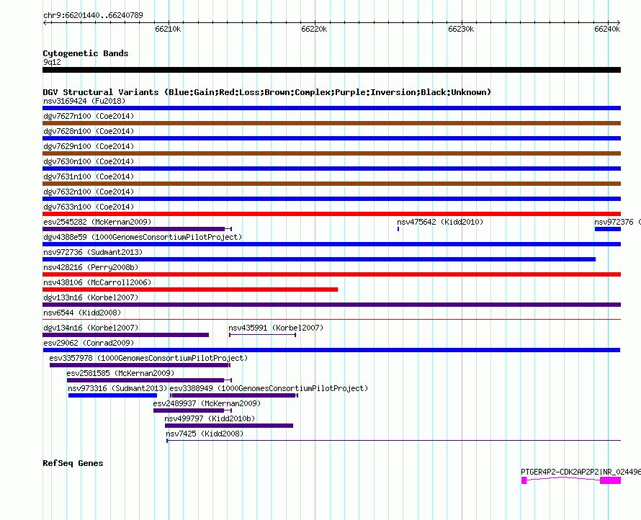641x520 pixels.
Task: Click the dgv7629n100 (Coe2014) label
Action: (89, 146)
